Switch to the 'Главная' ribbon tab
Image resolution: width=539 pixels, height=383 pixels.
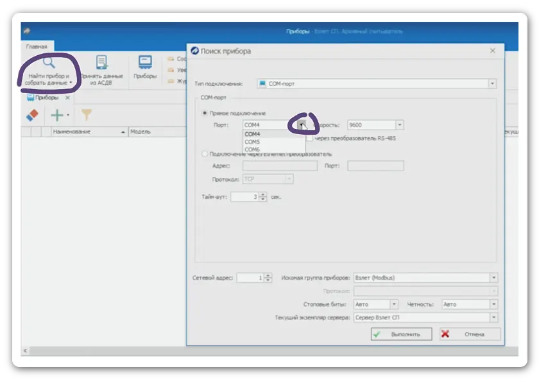point(37,47)
